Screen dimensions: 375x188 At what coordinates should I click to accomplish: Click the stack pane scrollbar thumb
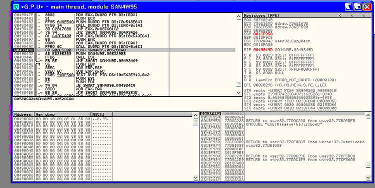click(x=368, y=164)
